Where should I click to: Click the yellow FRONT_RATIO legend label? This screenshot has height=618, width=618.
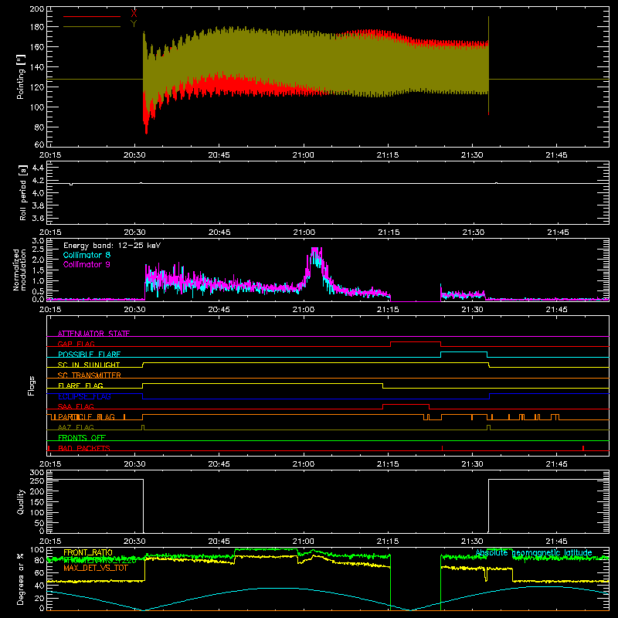click(x=88, y=552)
